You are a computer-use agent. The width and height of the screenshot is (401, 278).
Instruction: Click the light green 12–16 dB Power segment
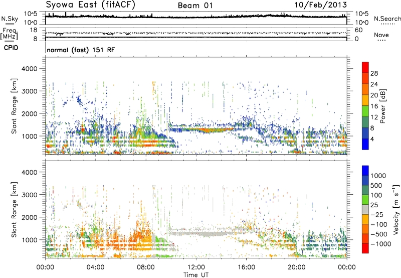pos(365,111)
